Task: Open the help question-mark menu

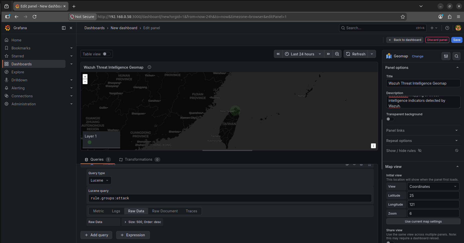Action: (447, 28)
